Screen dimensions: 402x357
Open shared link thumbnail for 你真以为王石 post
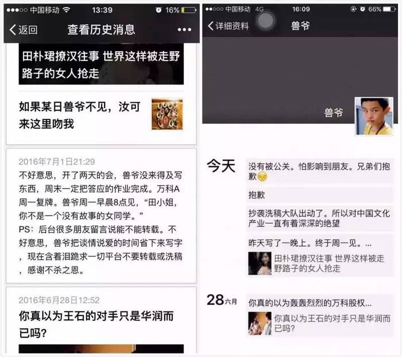260,324
